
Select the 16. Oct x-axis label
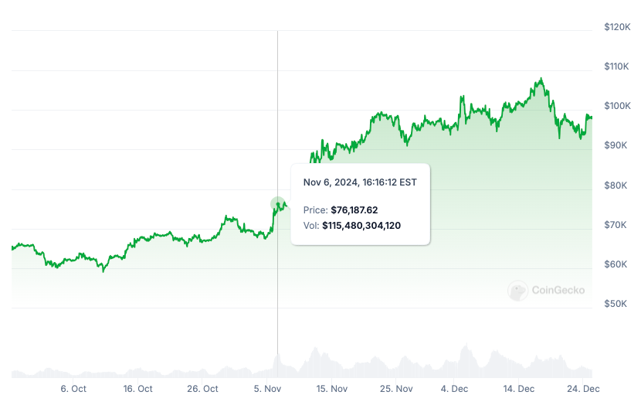pos(138,389)
